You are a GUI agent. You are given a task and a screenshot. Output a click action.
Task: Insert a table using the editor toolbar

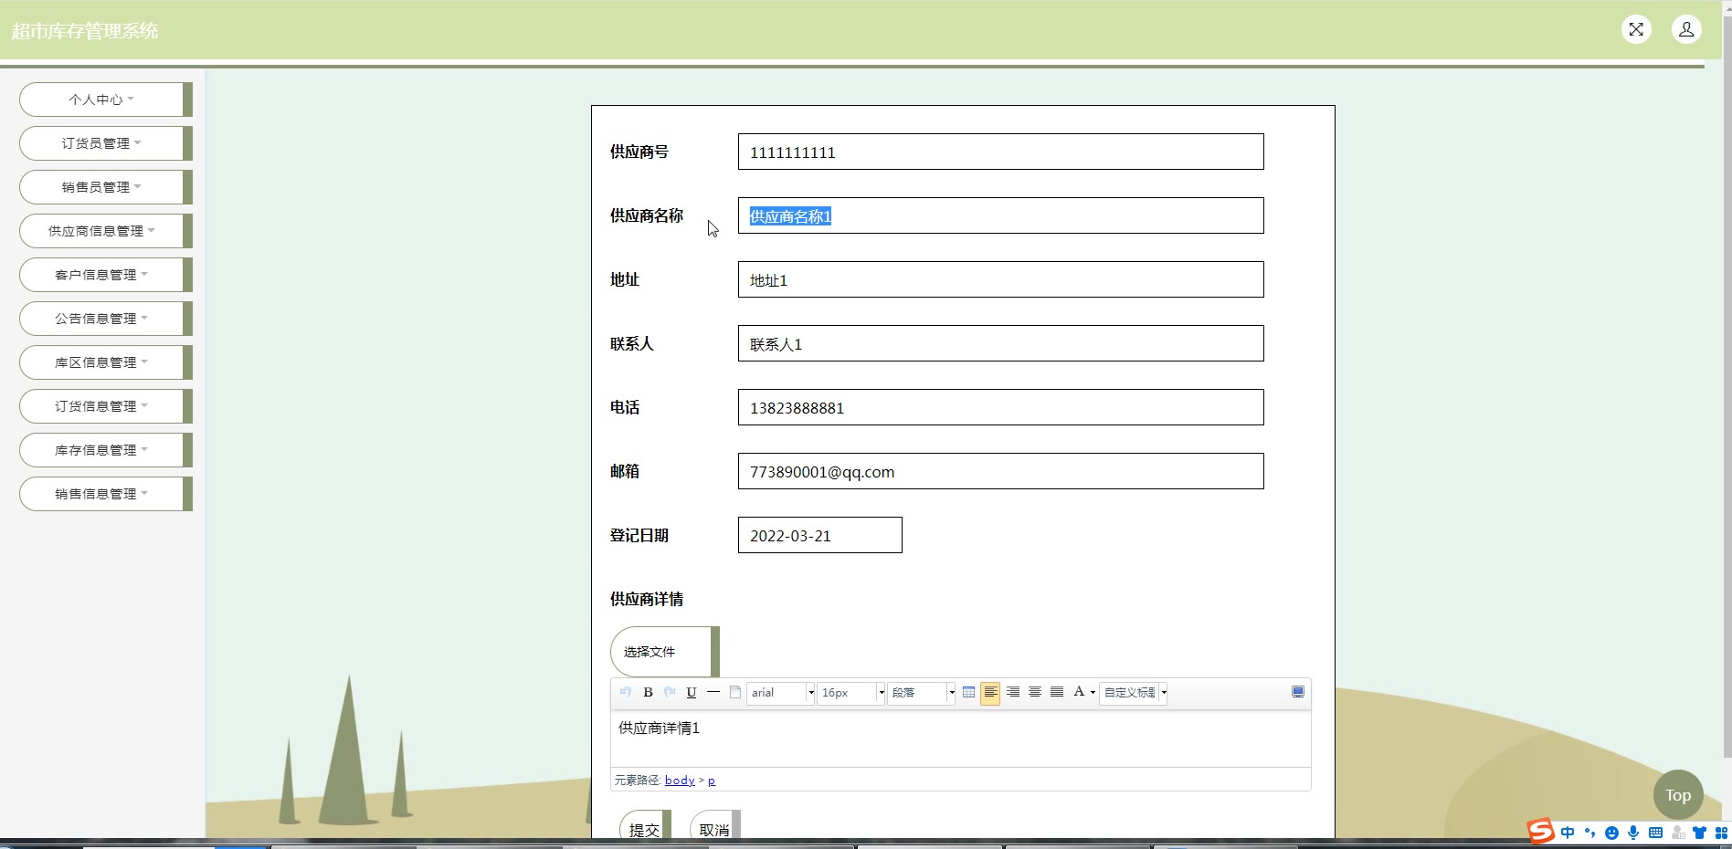pos(968,692)
